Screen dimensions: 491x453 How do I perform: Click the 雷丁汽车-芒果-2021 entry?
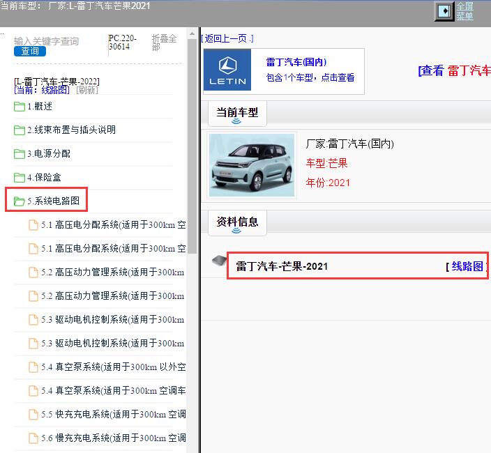(x=282, y=266)
